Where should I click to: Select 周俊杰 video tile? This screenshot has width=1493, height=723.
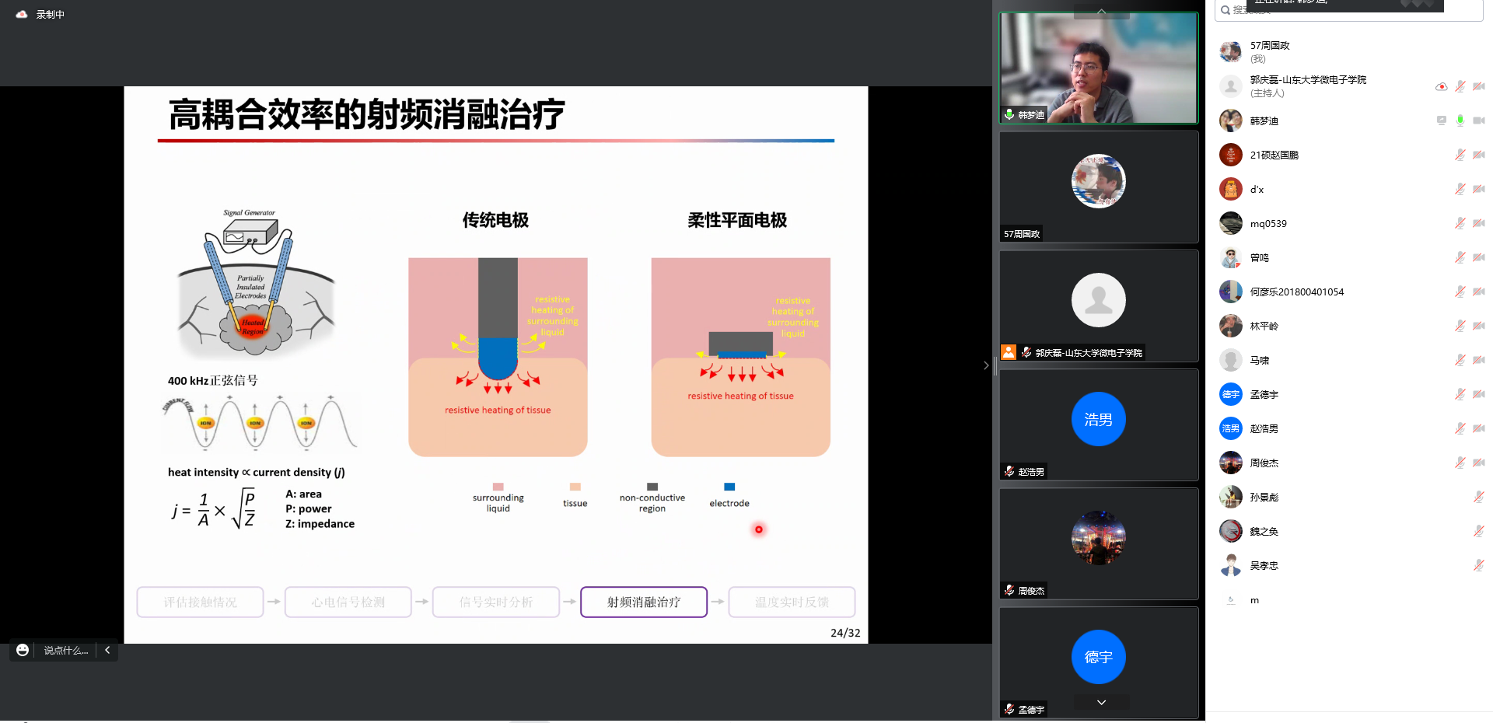1099,543
